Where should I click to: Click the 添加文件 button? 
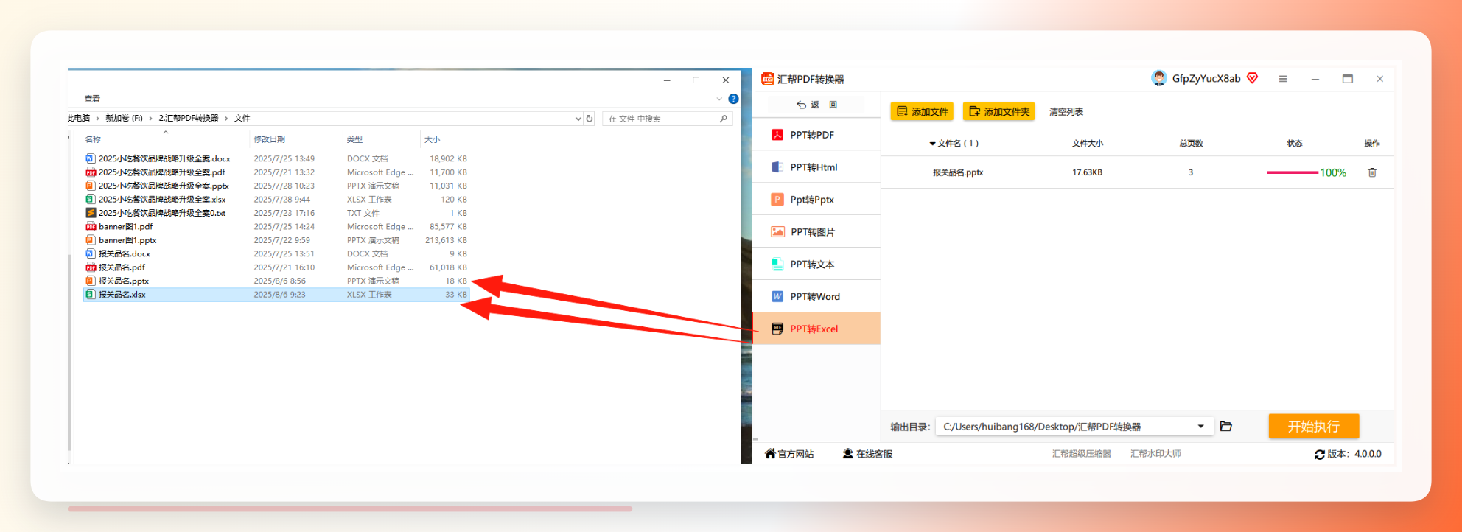[922, 111]
